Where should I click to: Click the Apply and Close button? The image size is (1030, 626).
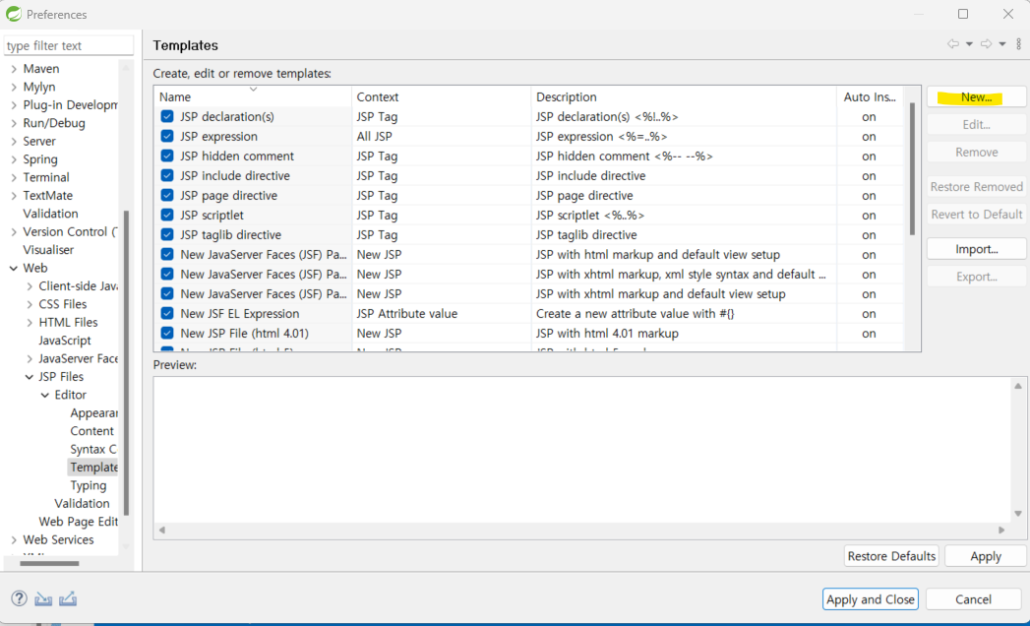point(871,599)
